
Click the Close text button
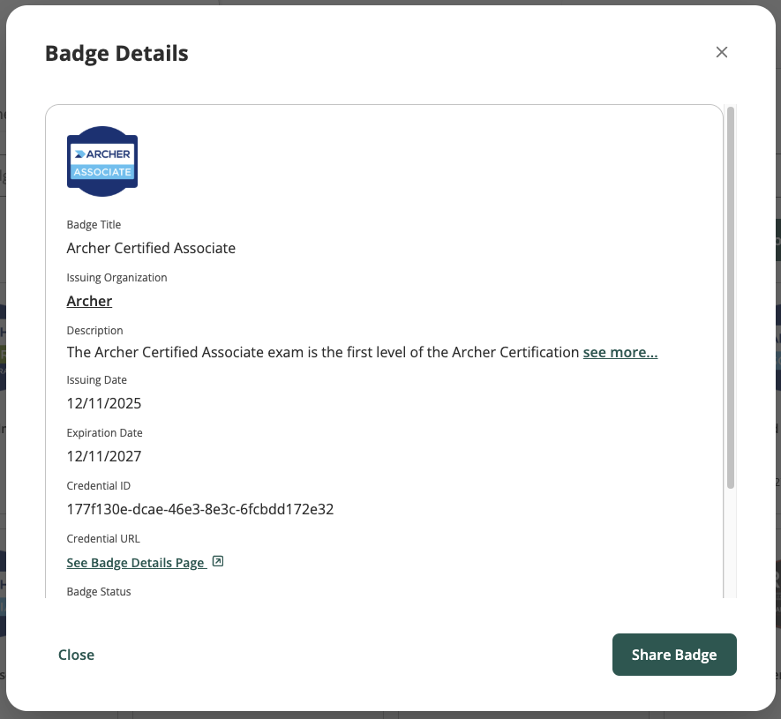(76, 655)
